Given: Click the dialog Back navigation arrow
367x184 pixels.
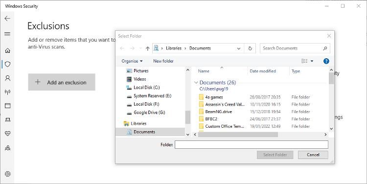Looking at the screenshot, I should [122, 48].
